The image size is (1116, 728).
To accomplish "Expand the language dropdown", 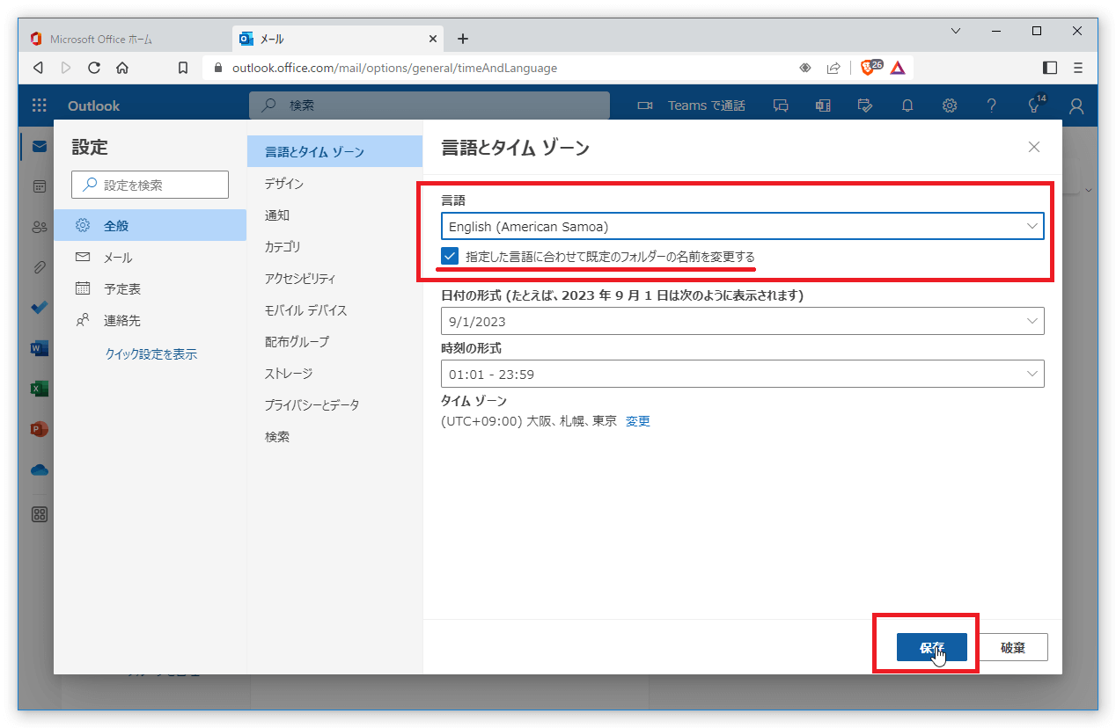I will point(742,227).
